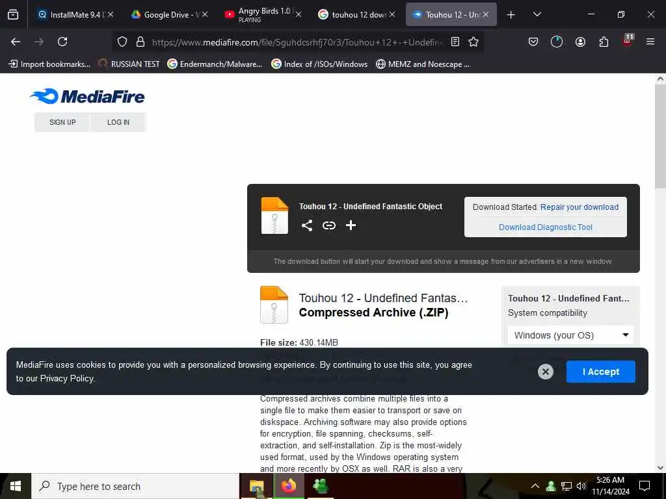Open the RUSSIAN TEST bookmark
Image resolution: width=666 pixels, height=499 pixels.
coord(129,64)
